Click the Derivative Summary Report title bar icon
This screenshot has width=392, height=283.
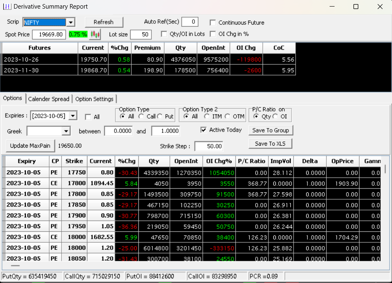[7, 7]
